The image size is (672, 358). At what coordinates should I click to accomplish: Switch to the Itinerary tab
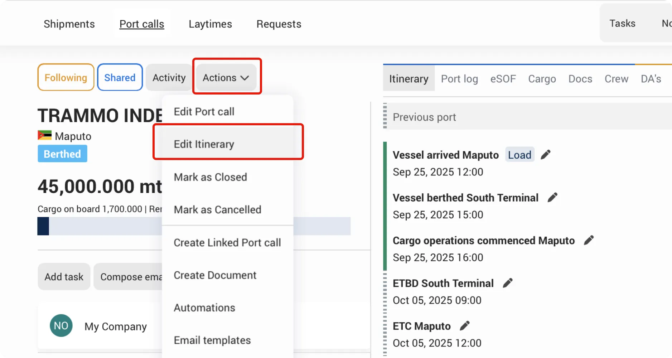409,78
